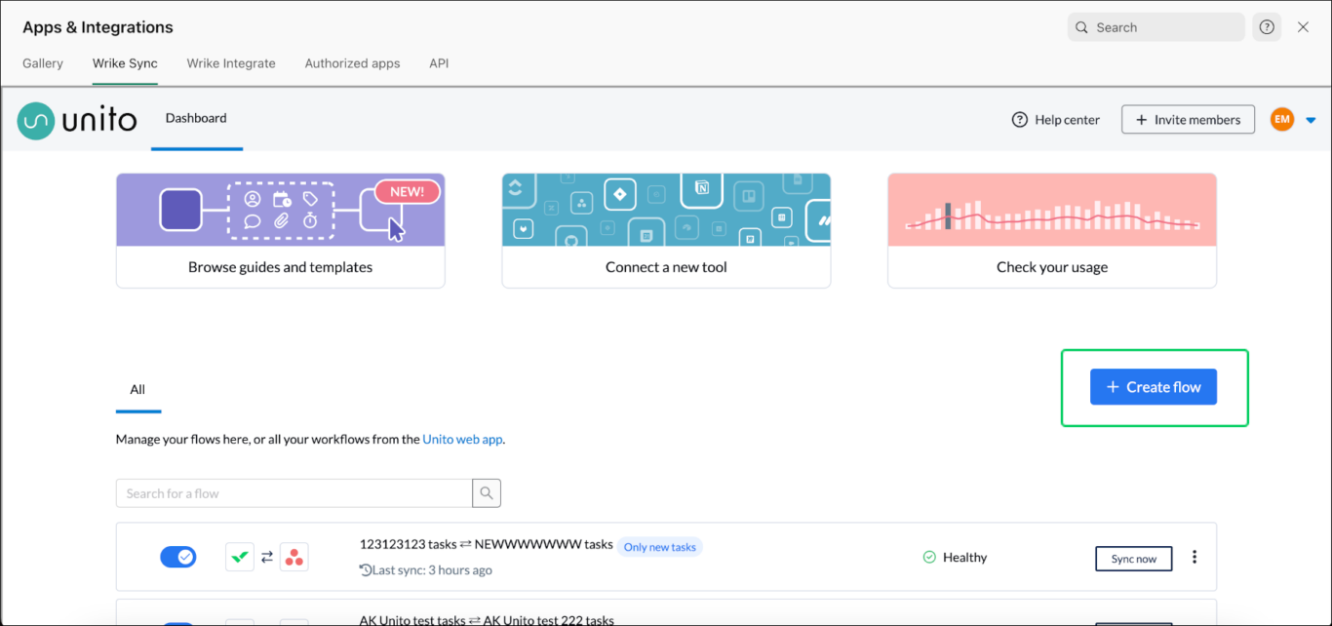Switch to the Wrike Integrate tab
The height and width of the screenshot is (626, 1332).
231,62
